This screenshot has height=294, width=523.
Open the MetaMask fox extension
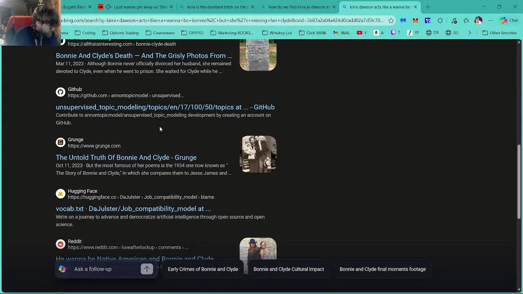coord(416,20)
